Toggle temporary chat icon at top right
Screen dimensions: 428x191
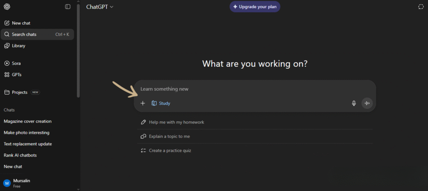pos(421,7)
